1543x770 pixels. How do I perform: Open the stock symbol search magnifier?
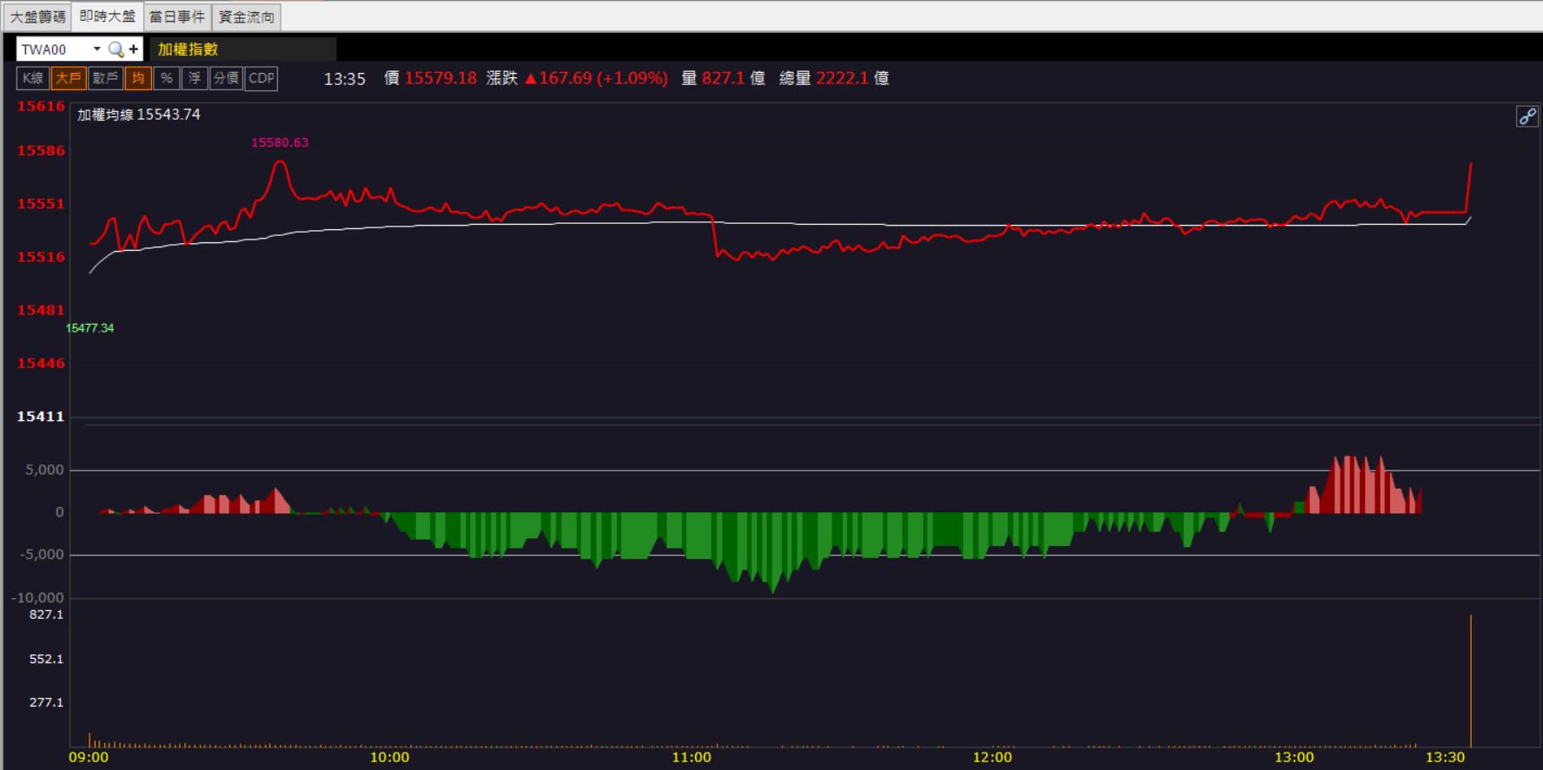(116, 49)
